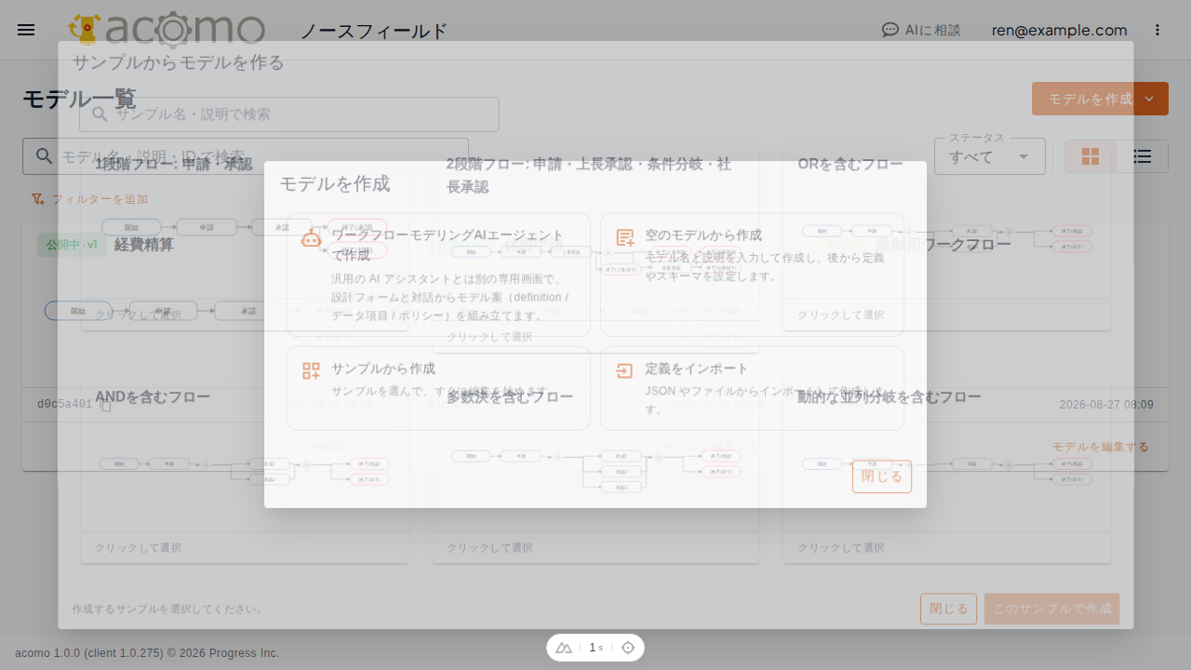Image resolution: width=1191 pixels, height=670 pixels.
Task: Click the 2026-08-27 08:09 timestamp
Action: [x=1106, y=405]
